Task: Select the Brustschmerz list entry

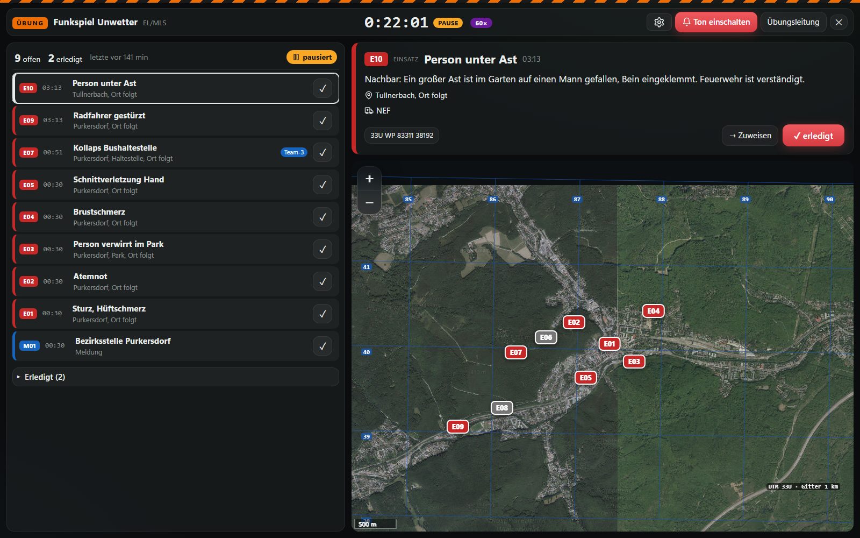Action: pyautogui.click(x=176, y=217)
